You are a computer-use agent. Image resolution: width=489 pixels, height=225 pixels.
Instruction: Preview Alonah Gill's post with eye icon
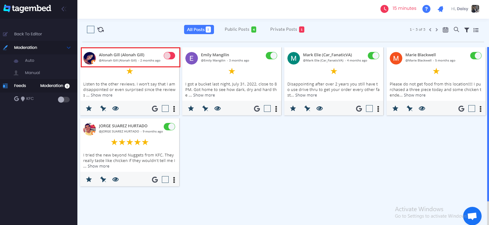pyautogui.click(x=116, y=108)
